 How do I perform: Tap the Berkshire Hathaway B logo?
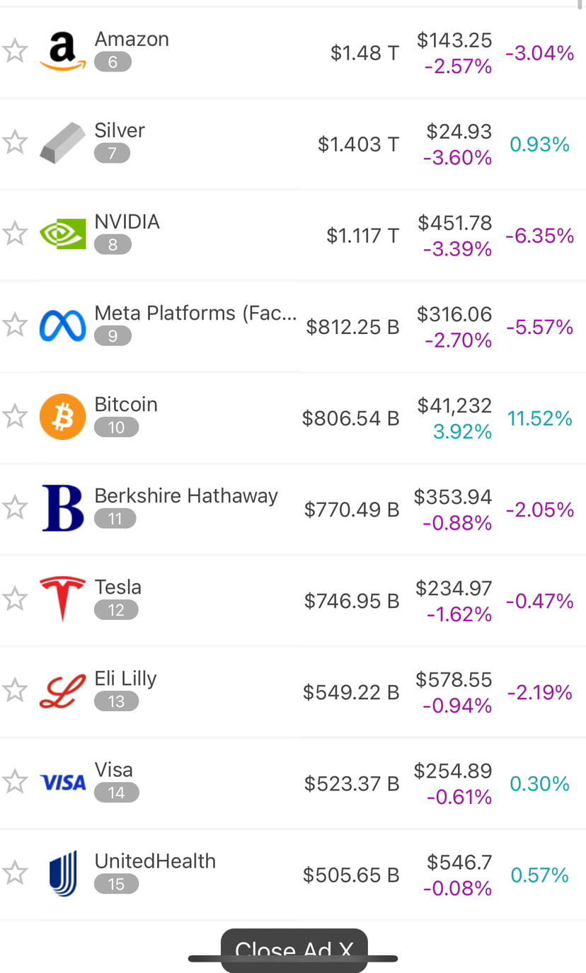(x=62, y=508)
